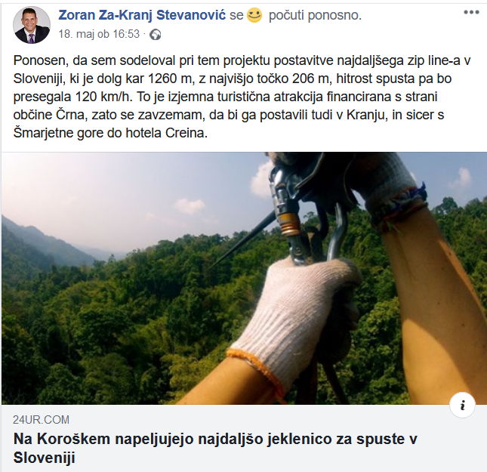Open the 24UR.COM source label
This screenshot has width=487, height=472.
41,420
